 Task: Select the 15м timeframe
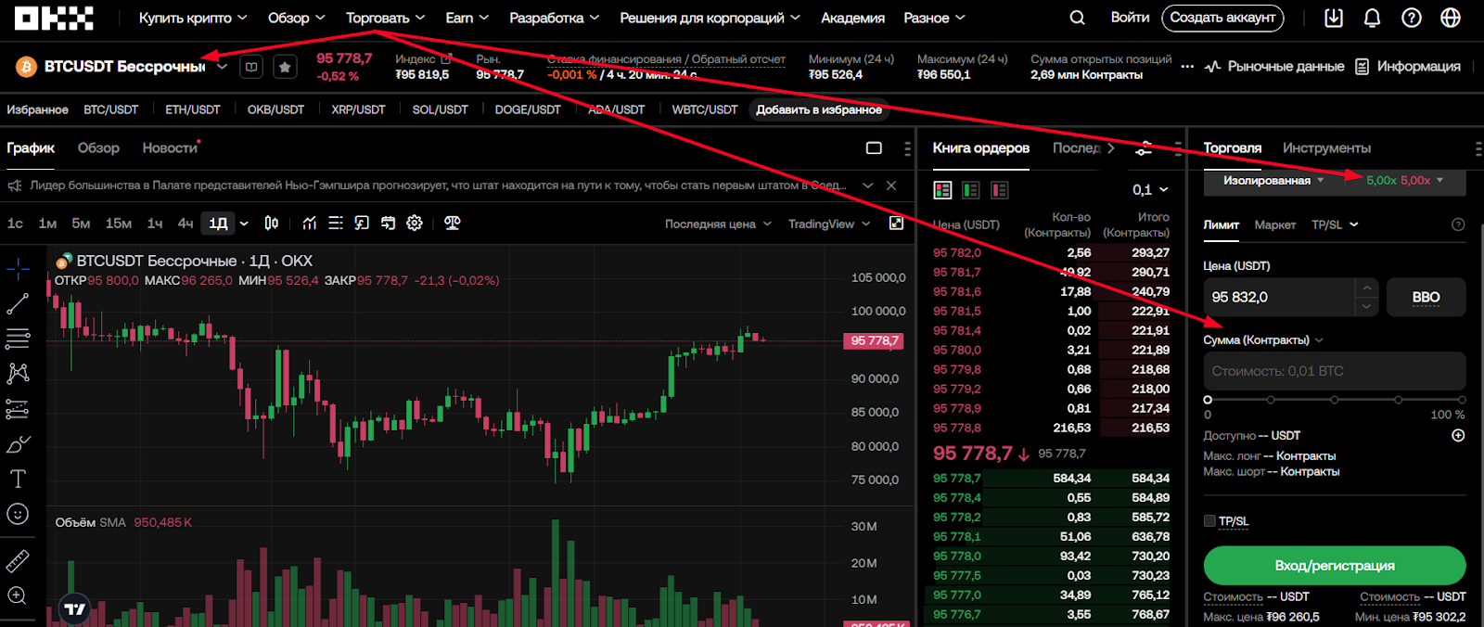[x=118, y=224]
